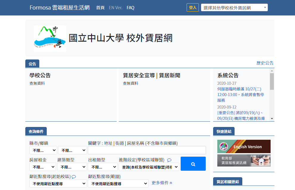Click the Formosa 雲端租屋生活網 brand title
The height and width of the screenshot is (190, 295).
[x=60, y=7]
